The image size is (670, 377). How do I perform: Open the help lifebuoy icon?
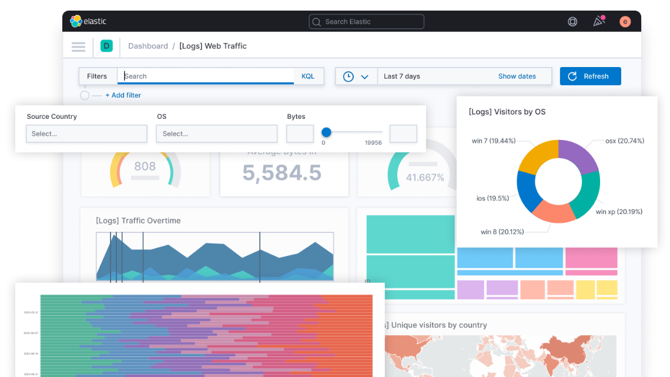tap(572, 21)
